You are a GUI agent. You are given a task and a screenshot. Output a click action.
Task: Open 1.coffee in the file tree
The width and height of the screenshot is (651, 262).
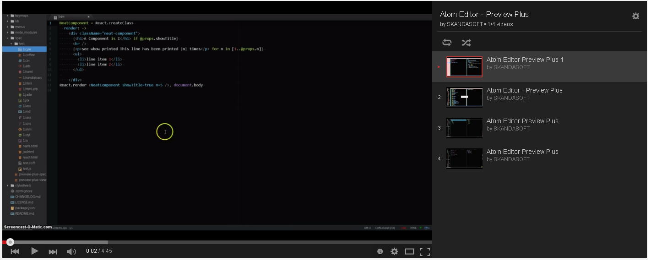(26, 55)
